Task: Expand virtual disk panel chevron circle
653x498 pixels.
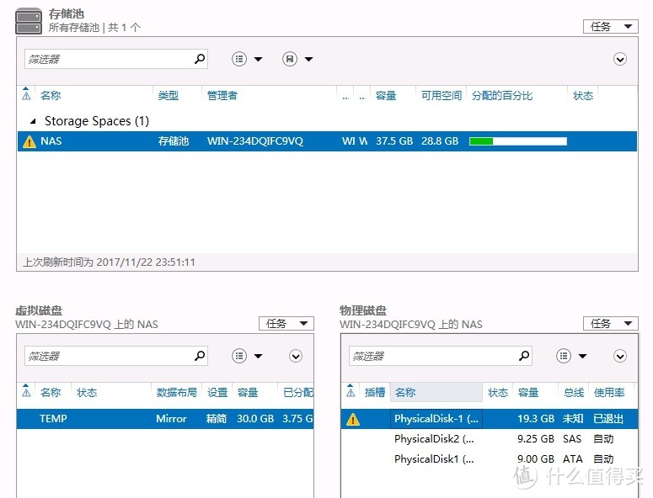Action: click(x=296, y=356)
